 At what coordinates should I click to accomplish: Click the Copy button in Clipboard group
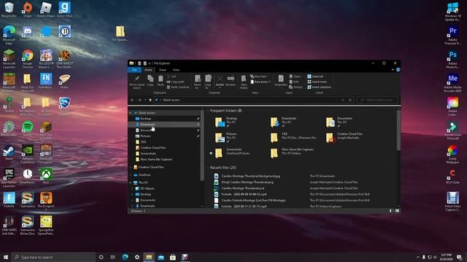coord(150,81)
